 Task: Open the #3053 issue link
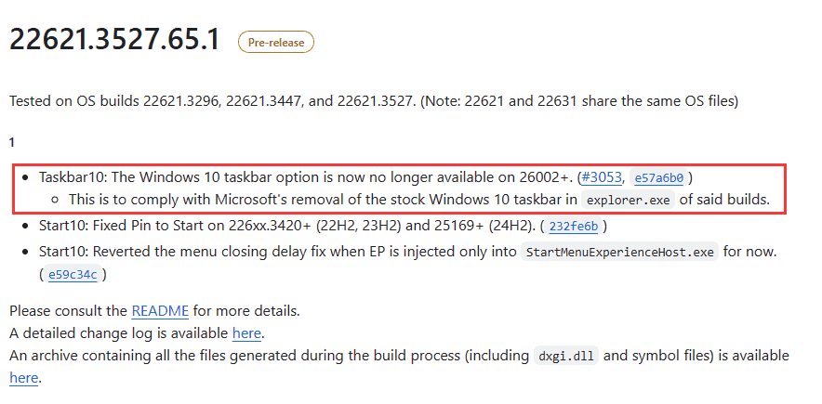[601, 177]
